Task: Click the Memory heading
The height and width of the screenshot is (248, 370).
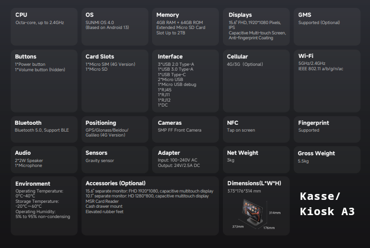Action: (168, 15)
